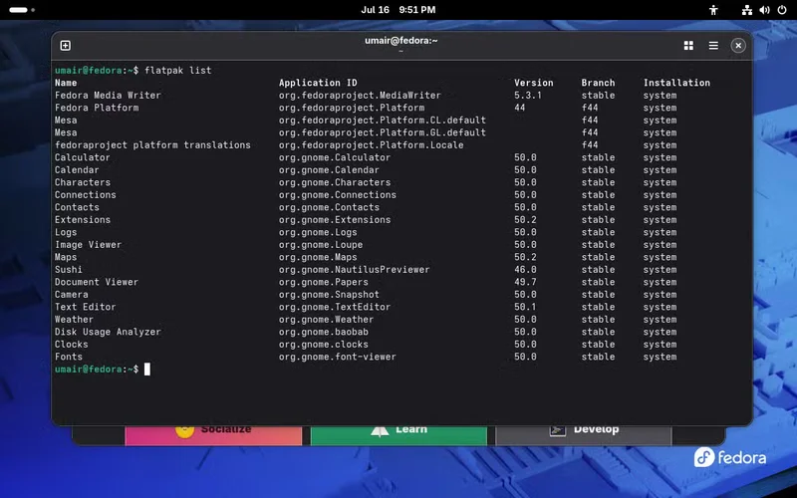Click 'Calculator' name in list
Screen dimensions: 797x498
pos(83,157)
